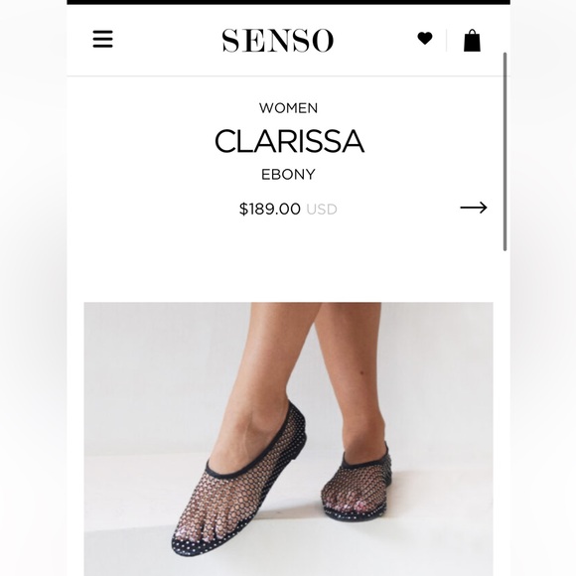576x576 pixels.
Task: Click the SENSO logo to go home
Action: coord(278,41)
